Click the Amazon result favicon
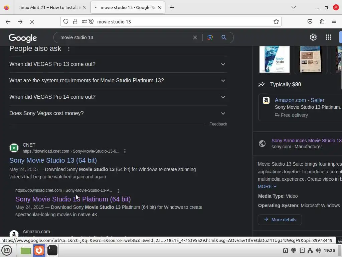This screenshot has height=257, width=342. point(14,234)
